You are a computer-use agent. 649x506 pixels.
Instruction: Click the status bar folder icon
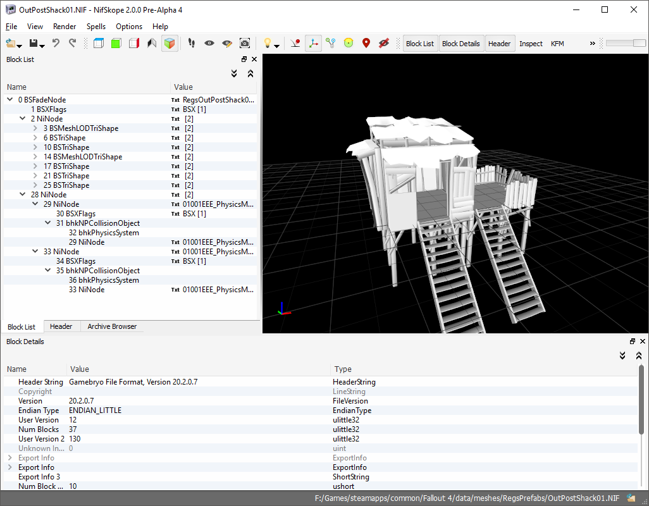tap(631, 498)
